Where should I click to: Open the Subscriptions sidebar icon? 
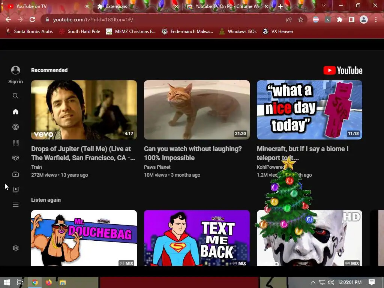coord(15,174)
